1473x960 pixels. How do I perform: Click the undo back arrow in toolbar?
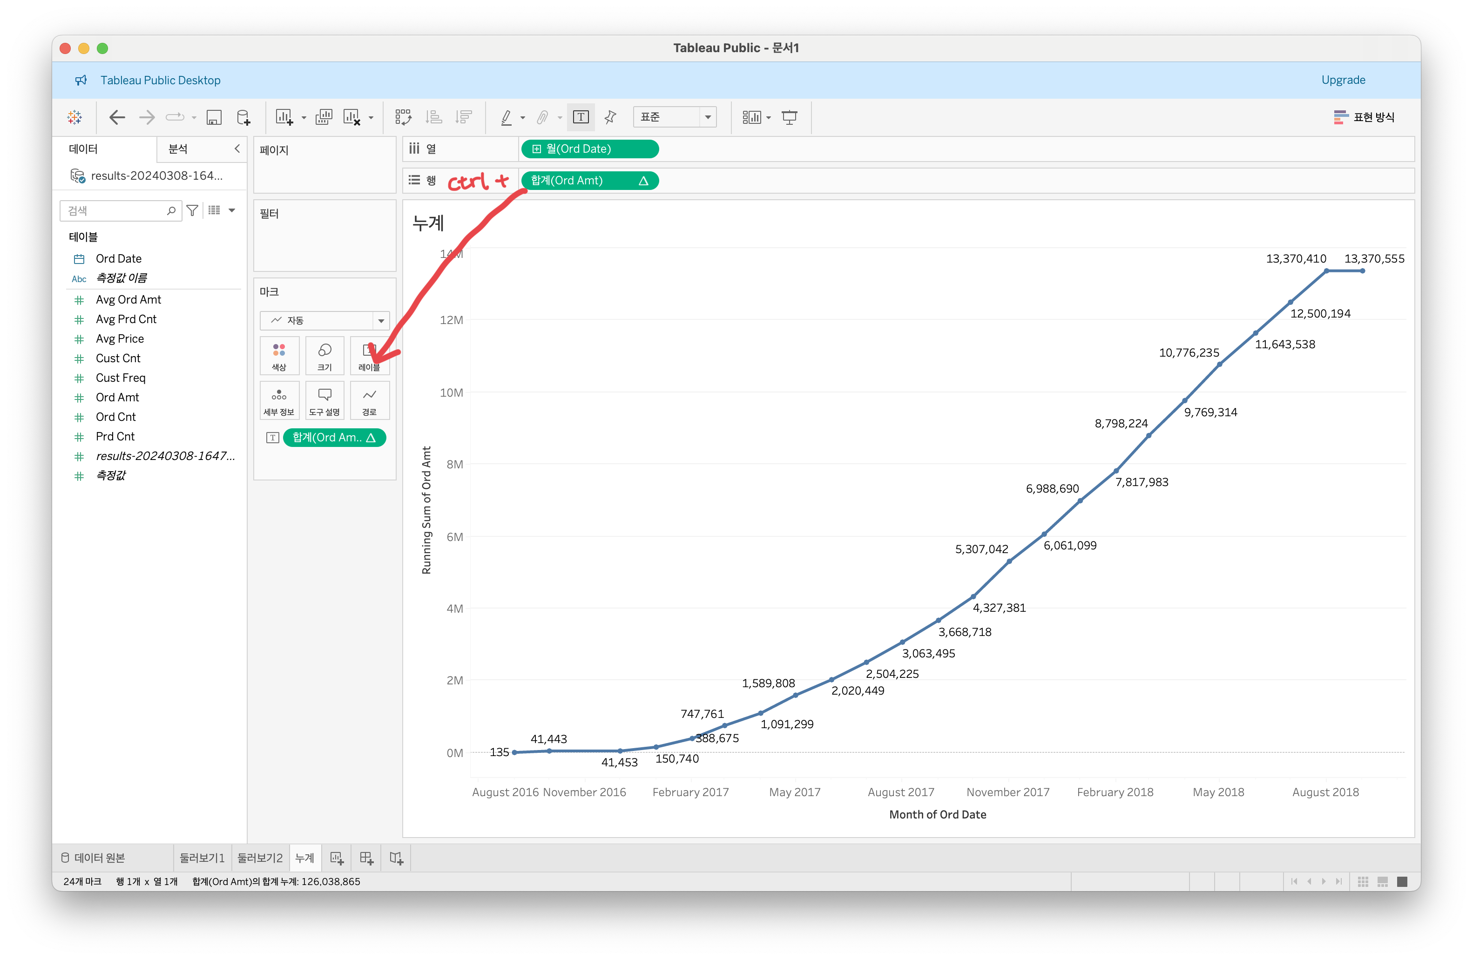coord(117,118)
